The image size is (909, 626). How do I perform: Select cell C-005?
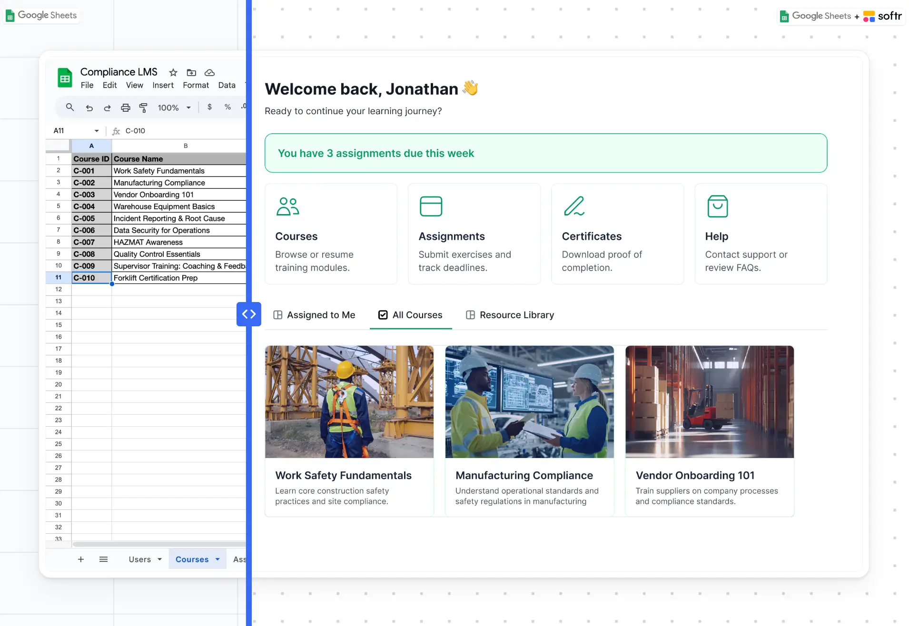[x=91, y=218]
